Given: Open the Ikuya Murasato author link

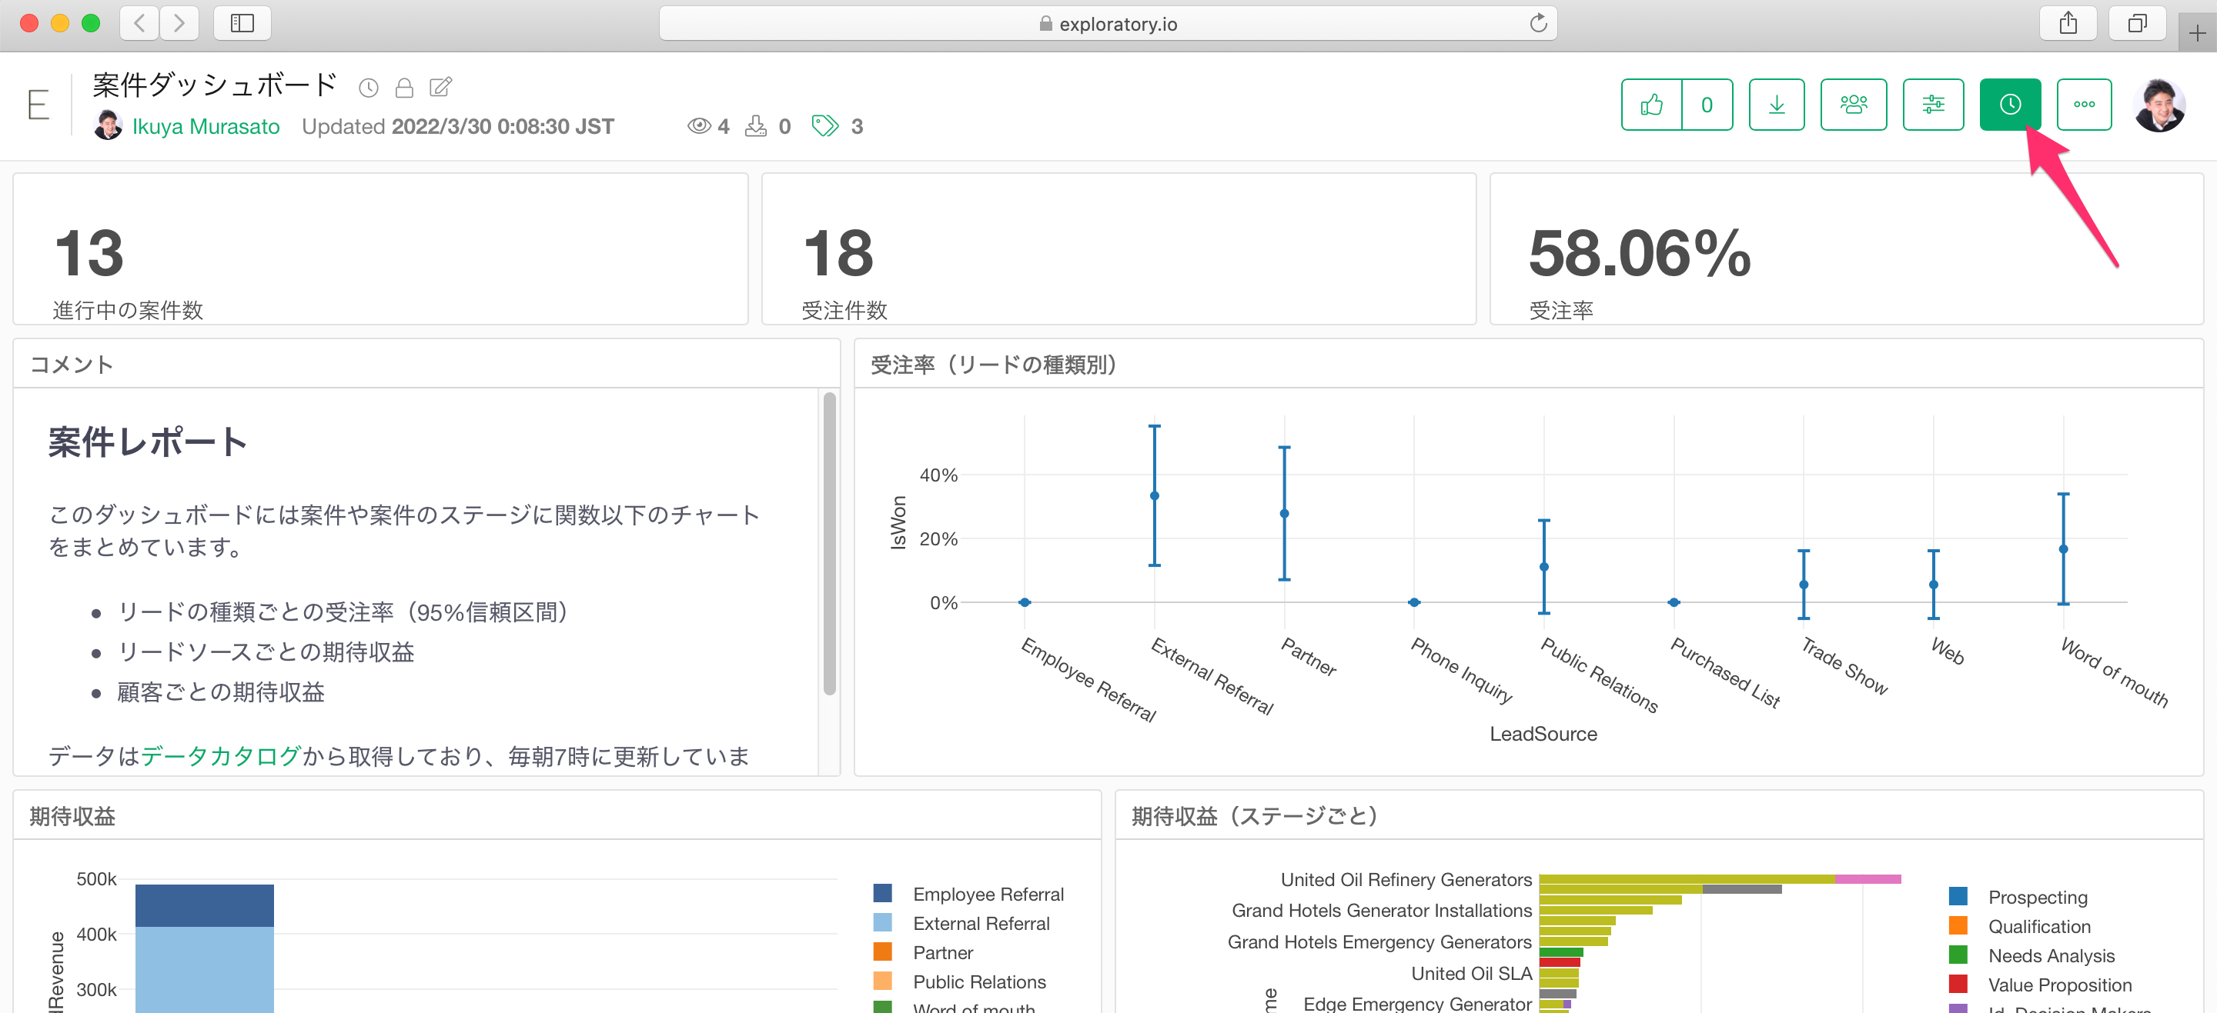Looking at the screenshot, I should pyautogui.click(x=206, y=126).
